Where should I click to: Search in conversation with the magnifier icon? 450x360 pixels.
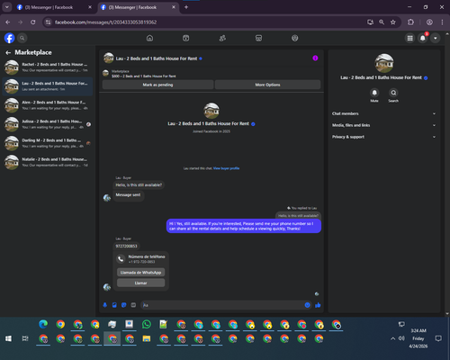(x=393, y=93)
